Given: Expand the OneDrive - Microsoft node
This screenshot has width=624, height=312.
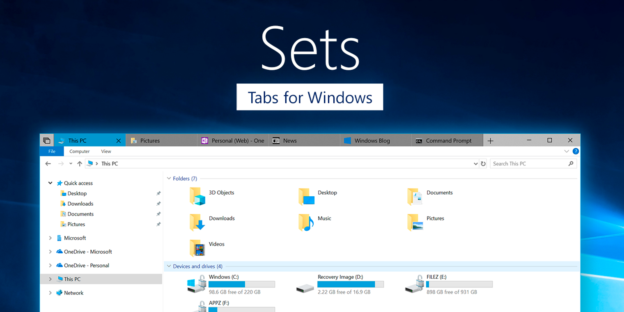Looking at the screenshot, I should pyautogui.click(x=50, y=252).
